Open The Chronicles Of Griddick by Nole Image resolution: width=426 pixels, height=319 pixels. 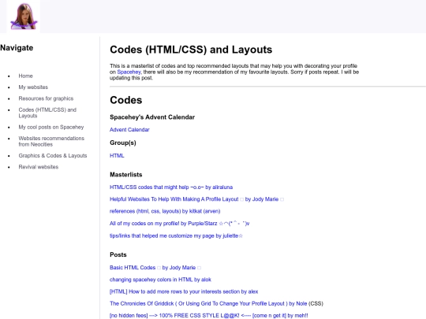click(208, 303)
